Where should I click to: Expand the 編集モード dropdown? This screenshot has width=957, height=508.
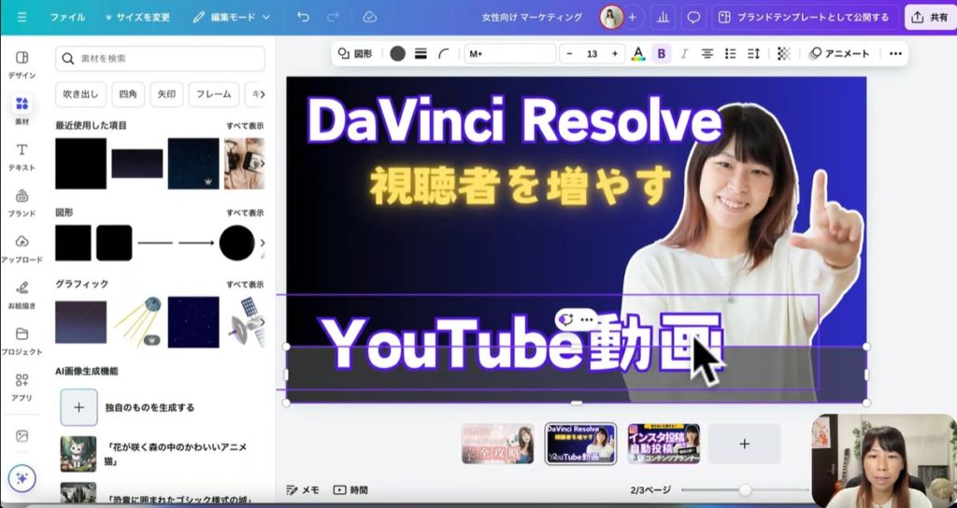coord(230,17)
